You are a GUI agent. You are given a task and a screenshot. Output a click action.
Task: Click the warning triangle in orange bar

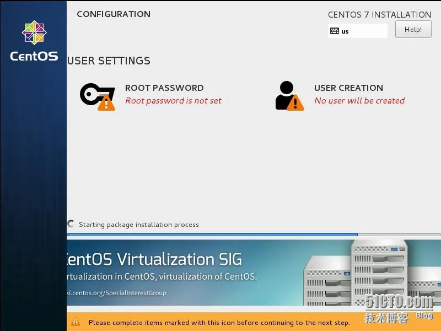76,322
